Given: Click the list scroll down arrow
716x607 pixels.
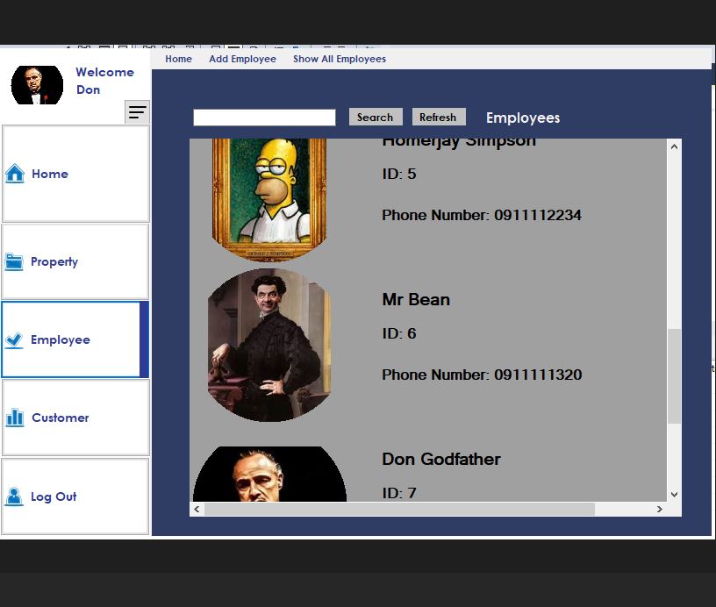Looking at the screenshot, I should [675, 494].
